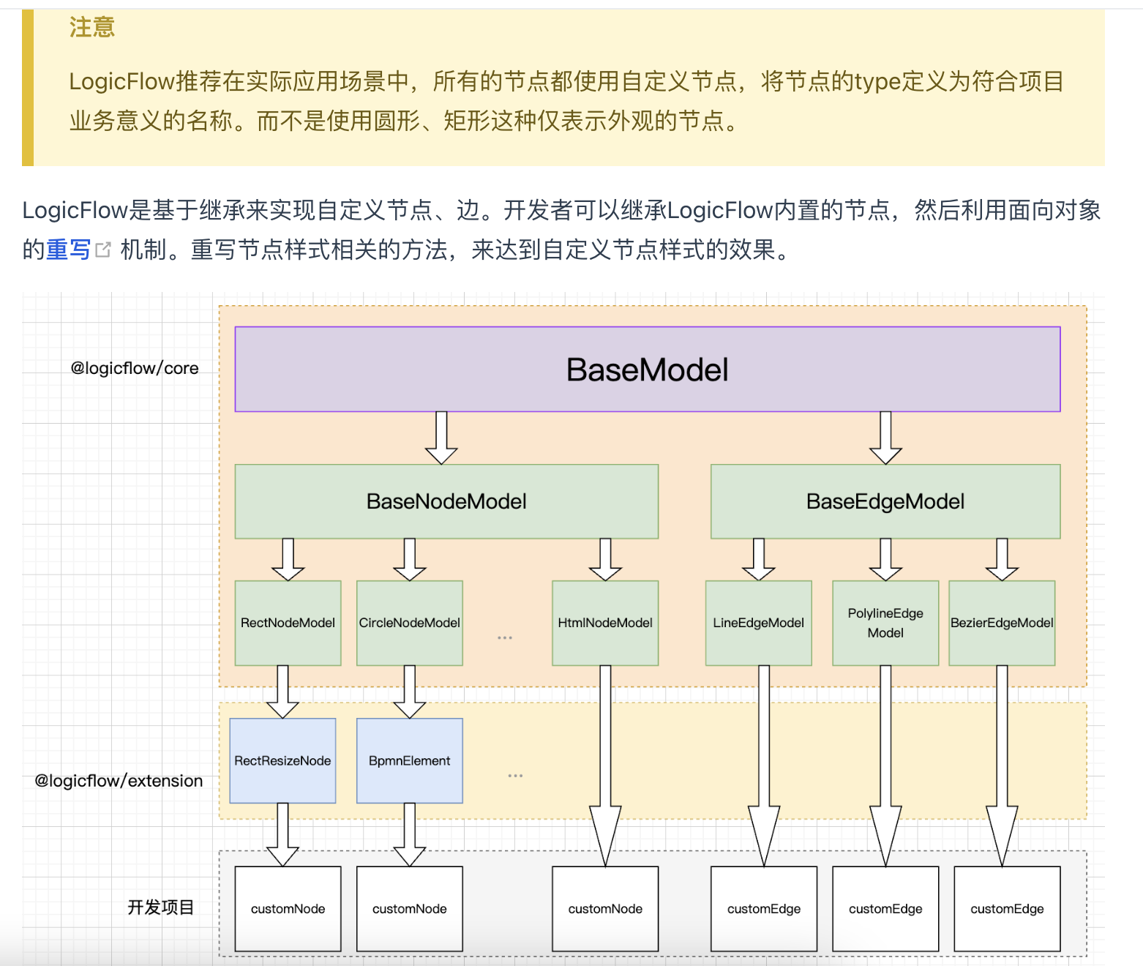Click the external link icon beside 重写

(x=103, y=250)
